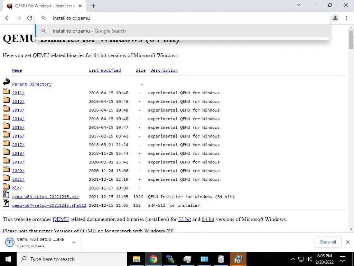The width and height of the screenshot is (354, 266).
Task: Expand the download item options chevron
Action: 74,242
